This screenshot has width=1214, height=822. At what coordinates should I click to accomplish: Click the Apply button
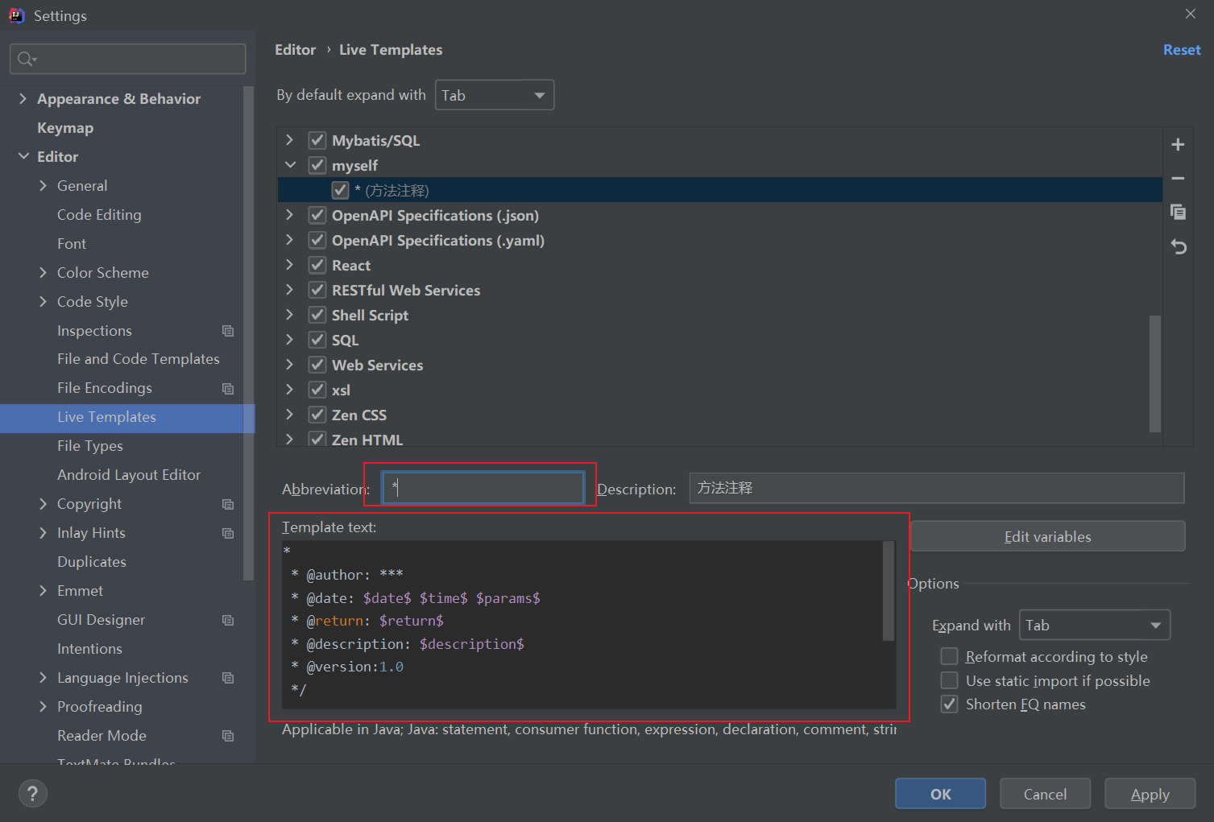pos(1150,794)
